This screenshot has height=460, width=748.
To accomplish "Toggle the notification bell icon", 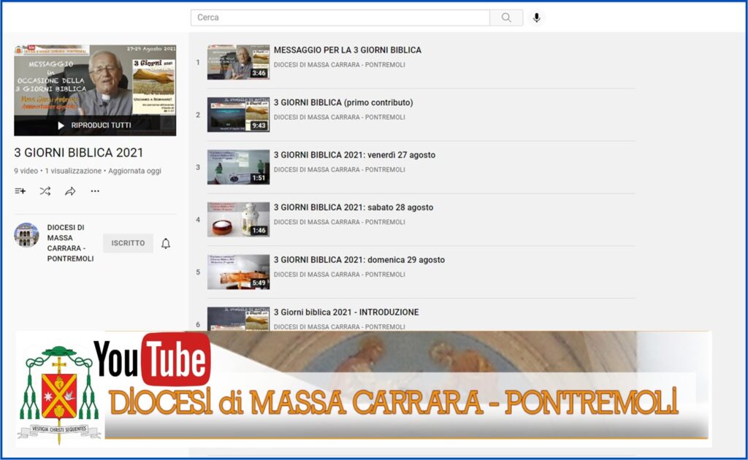I will click(166, 243).
